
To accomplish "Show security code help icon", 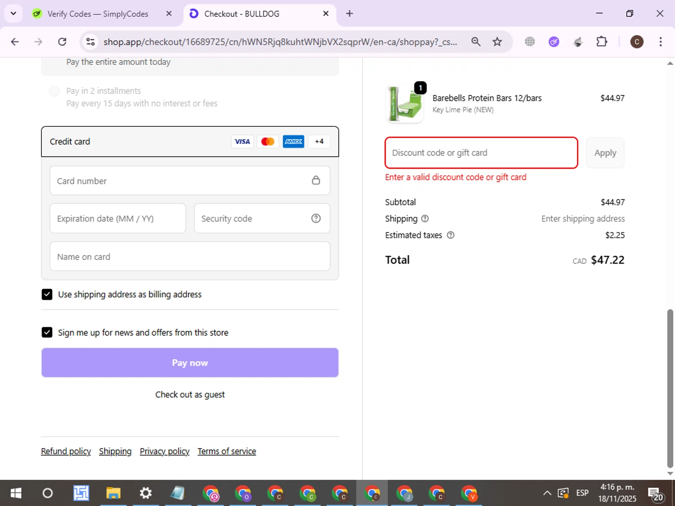I will coord(316,218).
